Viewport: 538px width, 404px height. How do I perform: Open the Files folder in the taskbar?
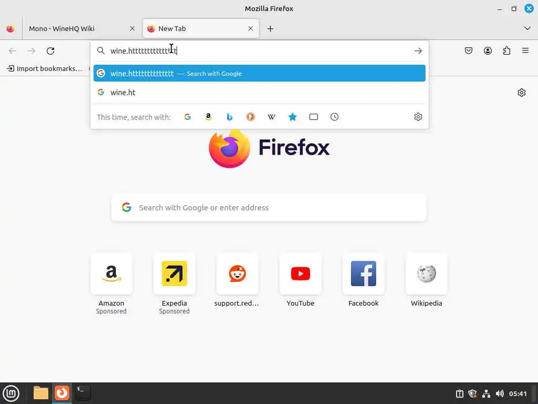[41, 393]
